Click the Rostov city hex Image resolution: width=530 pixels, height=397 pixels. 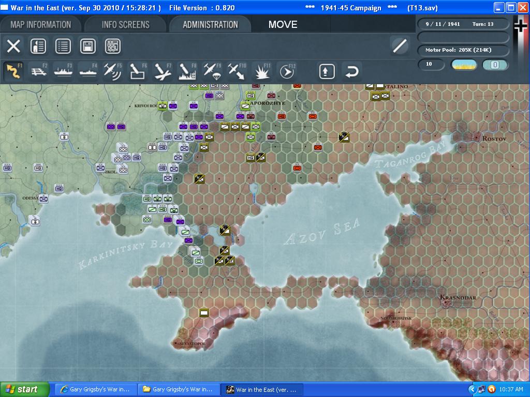[x=477, y=138]
